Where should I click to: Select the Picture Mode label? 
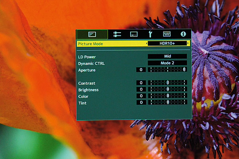[90, 44]
